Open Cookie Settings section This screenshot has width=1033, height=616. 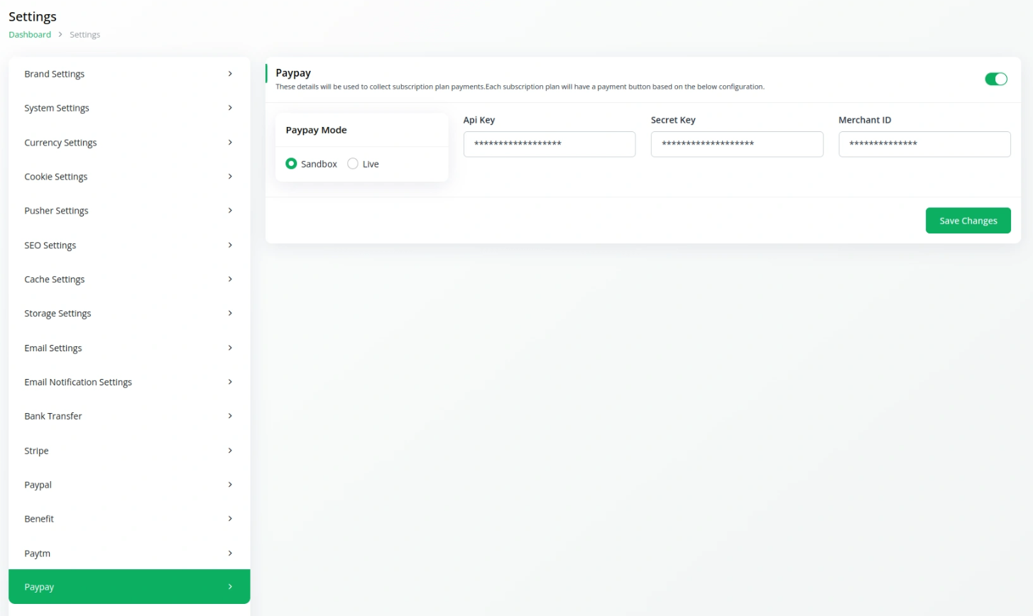coord(129,177)
